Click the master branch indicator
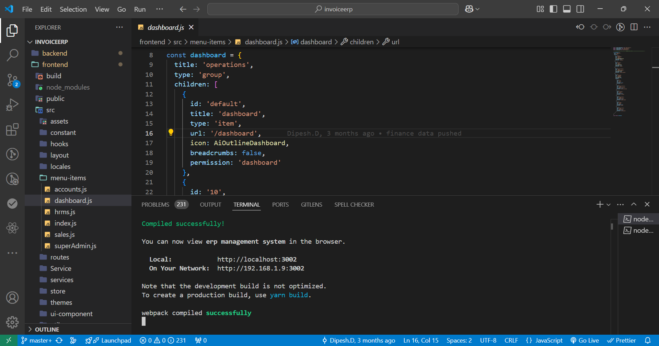This screenshot has height=346, width=659. [37, 340]
